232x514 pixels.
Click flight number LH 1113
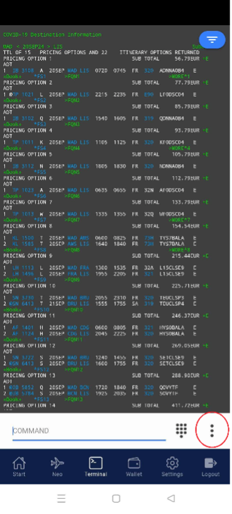pyautogui.click(x=23, y=268)
